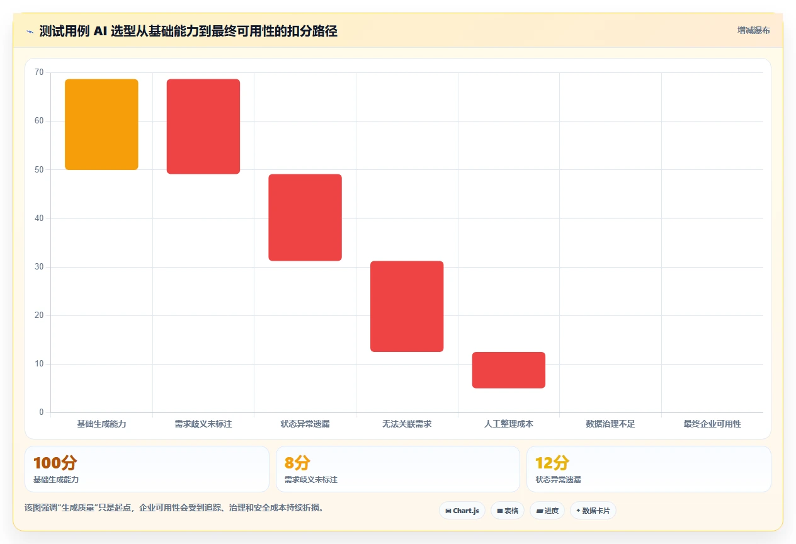The width and height of the screenshot is (796, 544).
Task: Click the red 人工整理成本 bar
Action: click(509, 370)
